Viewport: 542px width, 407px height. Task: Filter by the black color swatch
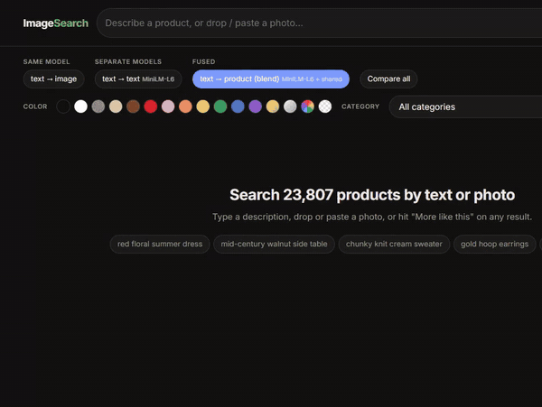pyautogui.click(x=63, y=106)
